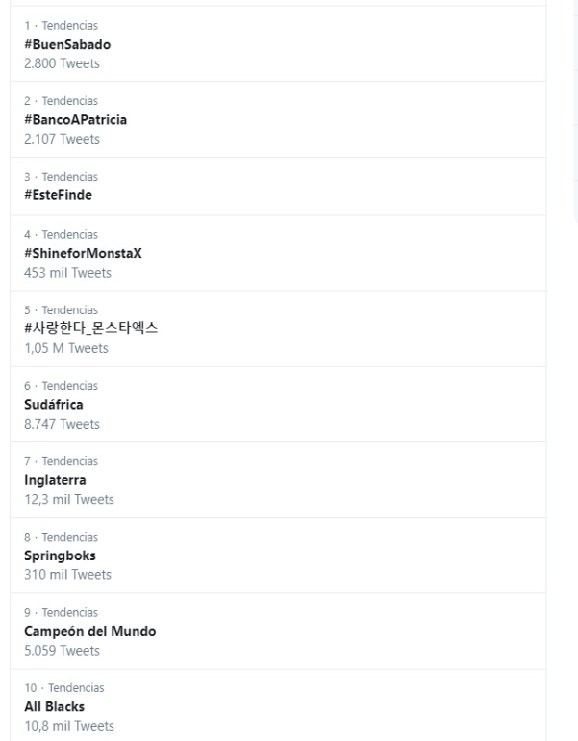Select the "453 mil Tweets" count
This screenshot has height=741, width=578.
coord(68,273)
